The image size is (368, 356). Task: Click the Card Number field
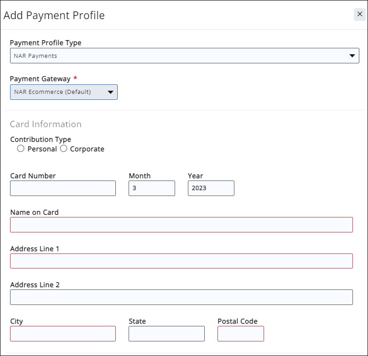coord(63,188)
